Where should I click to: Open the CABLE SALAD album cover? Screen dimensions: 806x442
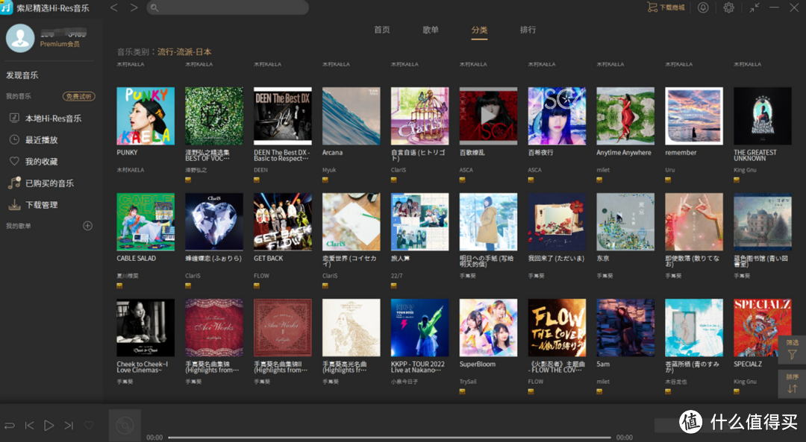[146, 222]
